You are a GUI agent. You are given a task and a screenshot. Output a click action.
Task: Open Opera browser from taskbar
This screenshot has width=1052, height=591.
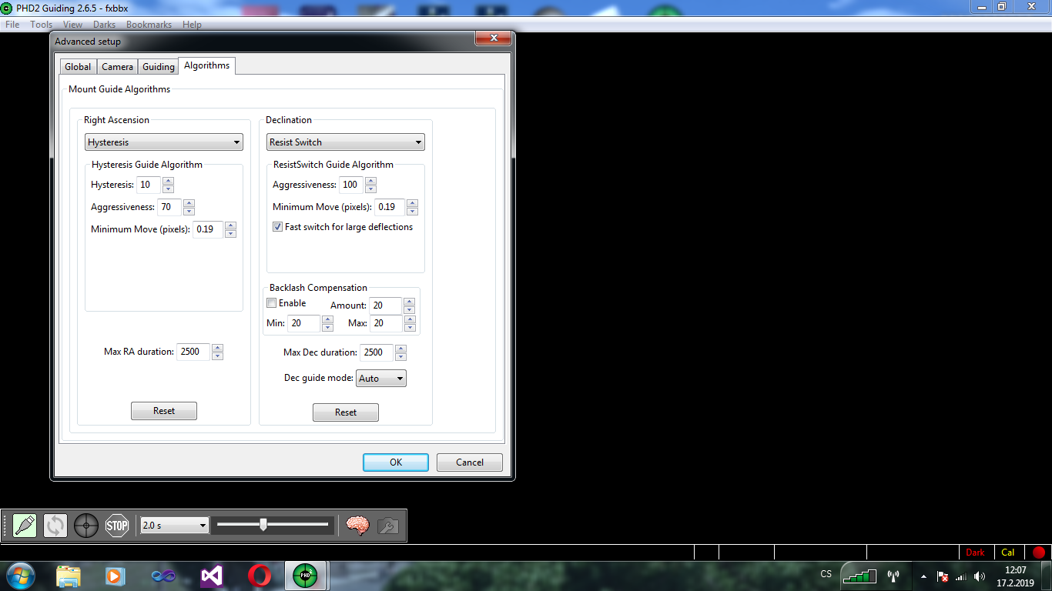coord(260,576)
